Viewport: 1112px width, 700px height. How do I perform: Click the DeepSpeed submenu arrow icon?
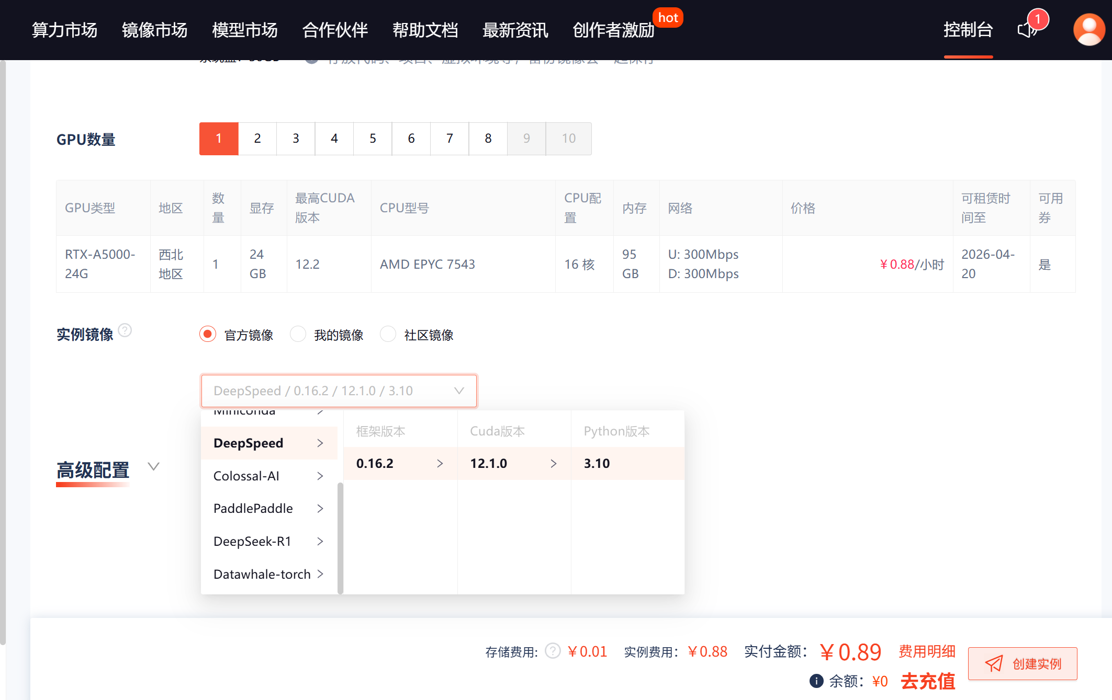320,443
